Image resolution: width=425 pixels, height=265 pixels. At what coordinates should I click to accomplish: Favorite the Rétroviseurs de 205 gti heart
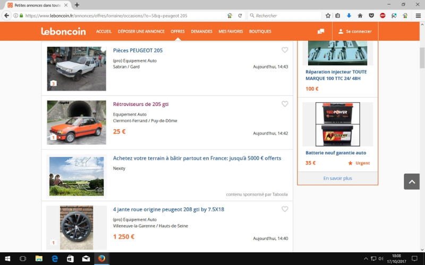[x=285, y=104]
